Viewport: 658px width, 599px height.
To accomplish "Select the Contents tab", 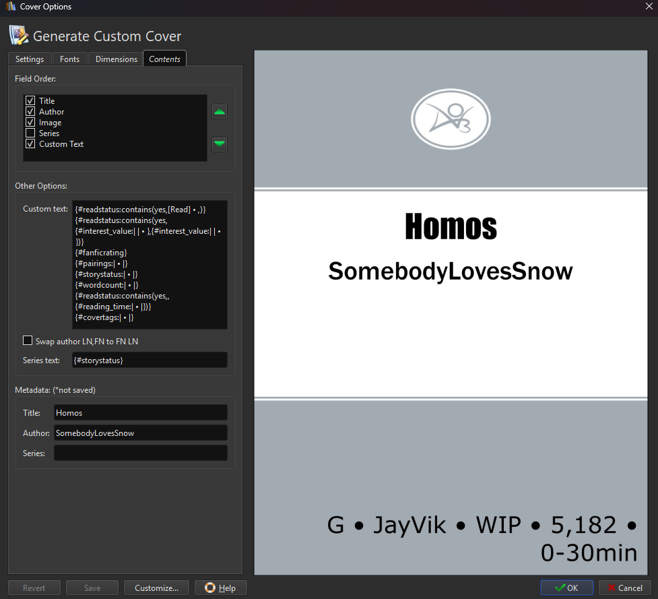I will click(164, 59).
